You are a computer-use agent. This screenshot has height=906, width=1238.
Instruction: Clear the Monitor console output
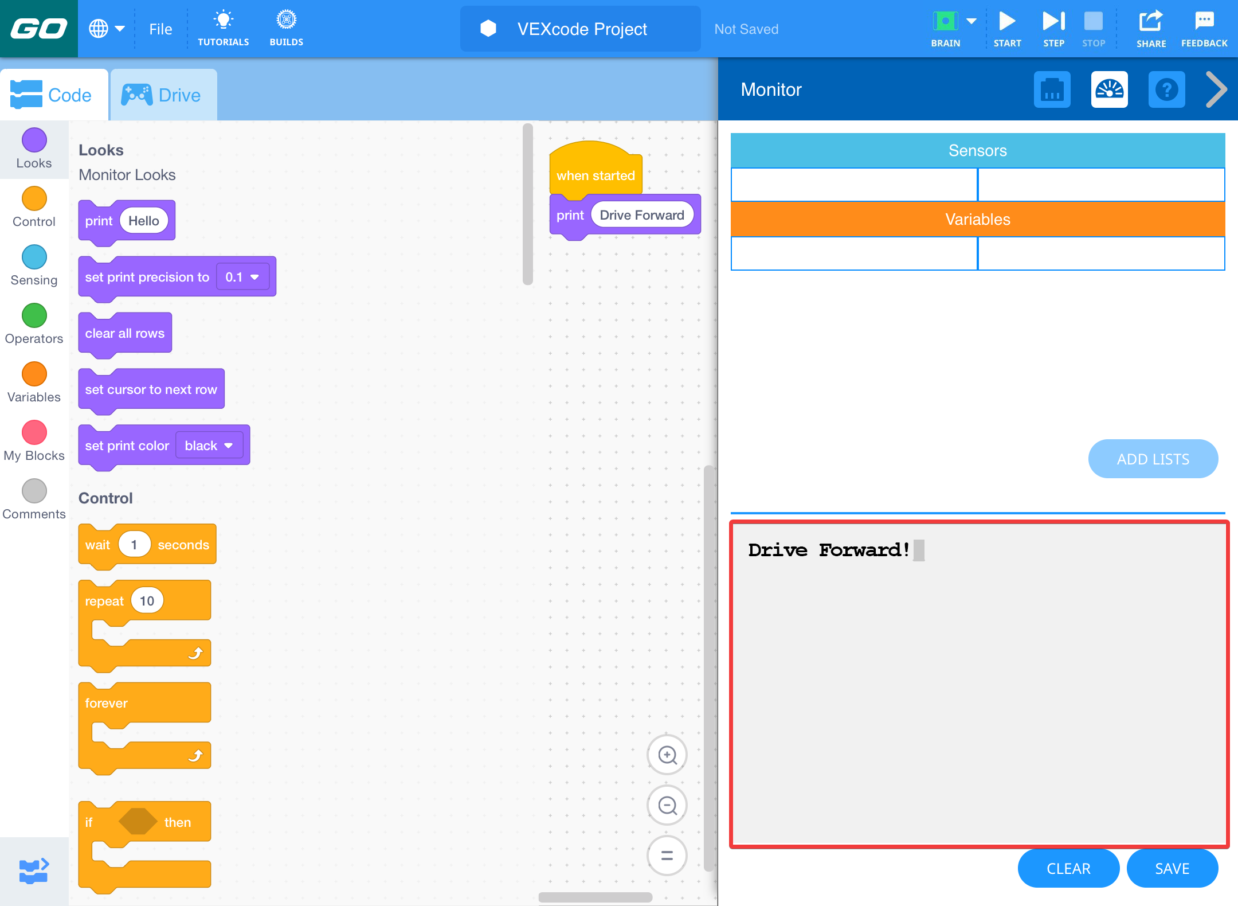click(1068, 868)
